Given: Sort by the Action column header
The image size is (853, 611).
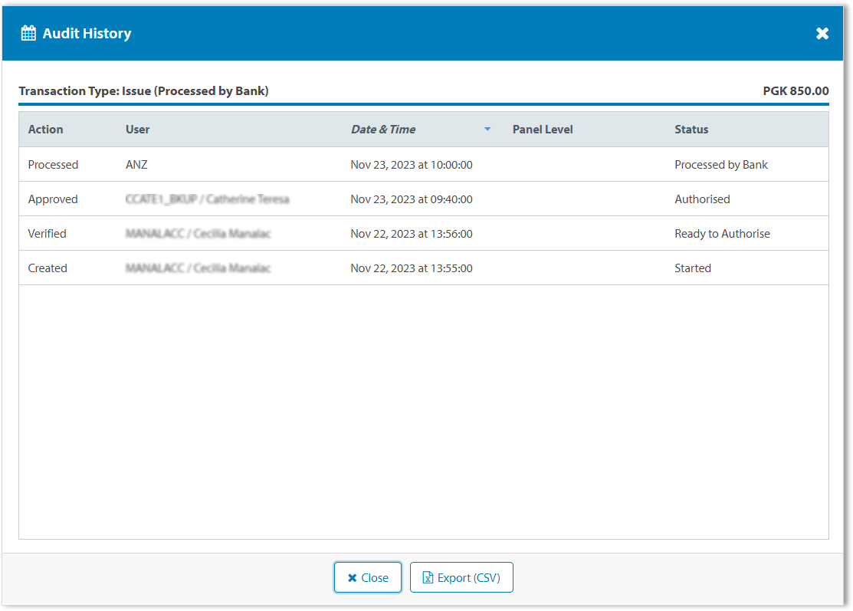Looking at the screenshot, I should pyautogui.click(x=46, y=130).
